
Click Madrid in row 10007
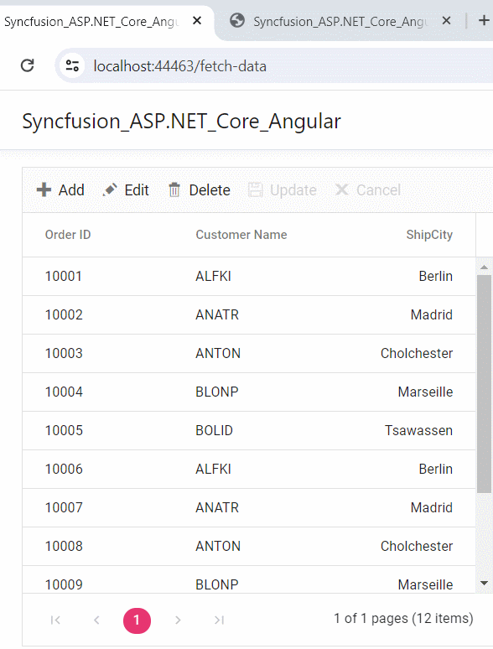coord(431,507)
